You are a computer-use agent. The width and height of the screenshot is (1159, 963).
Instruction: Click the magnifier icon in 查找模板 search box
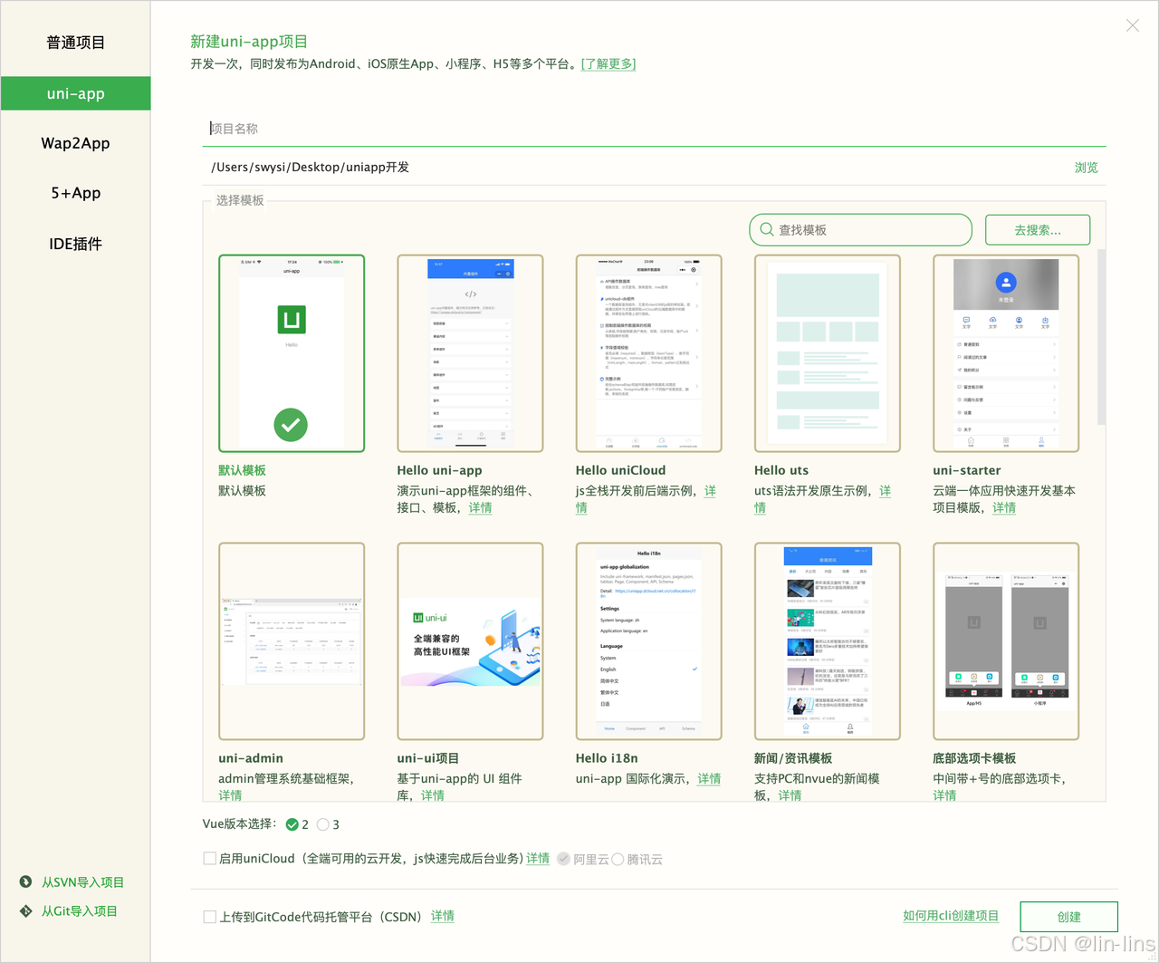[766, 229]
